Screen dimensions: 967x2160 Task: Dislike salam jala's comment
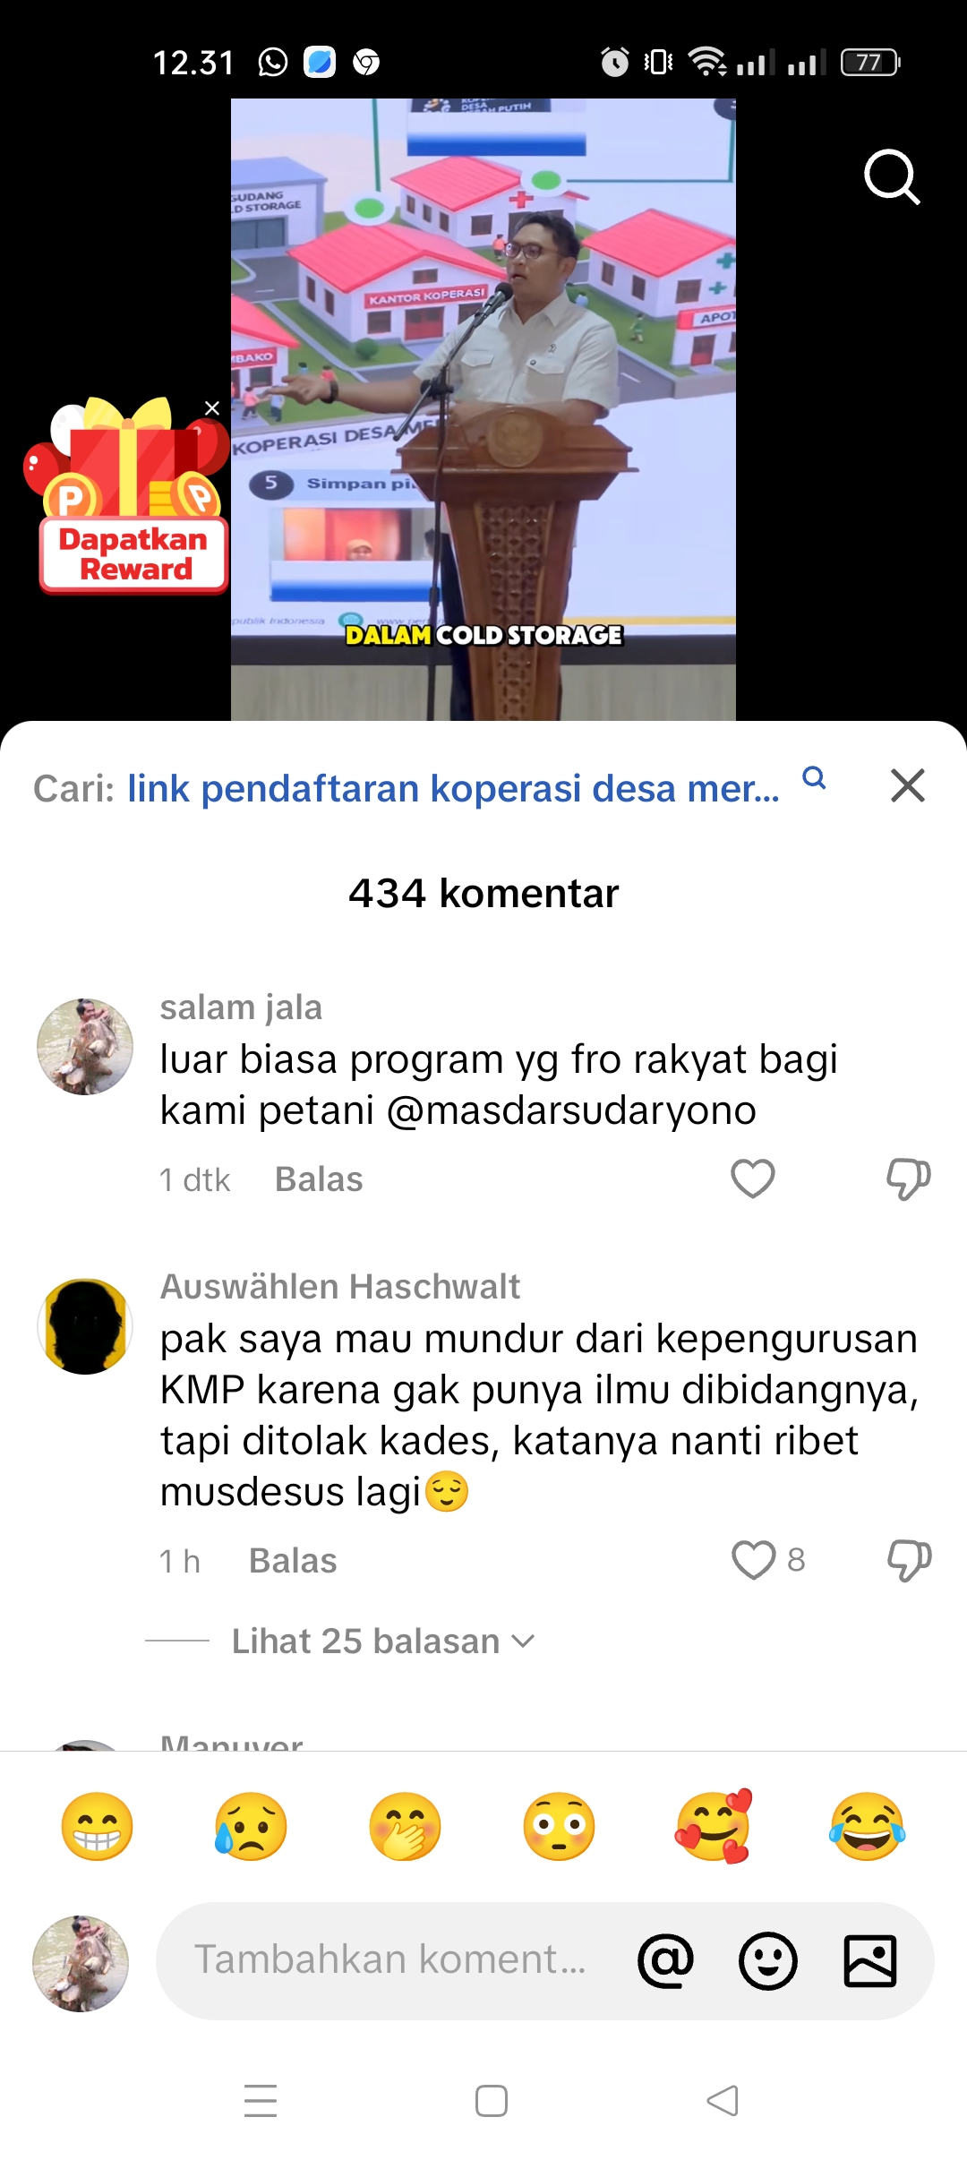point(908,1179)
